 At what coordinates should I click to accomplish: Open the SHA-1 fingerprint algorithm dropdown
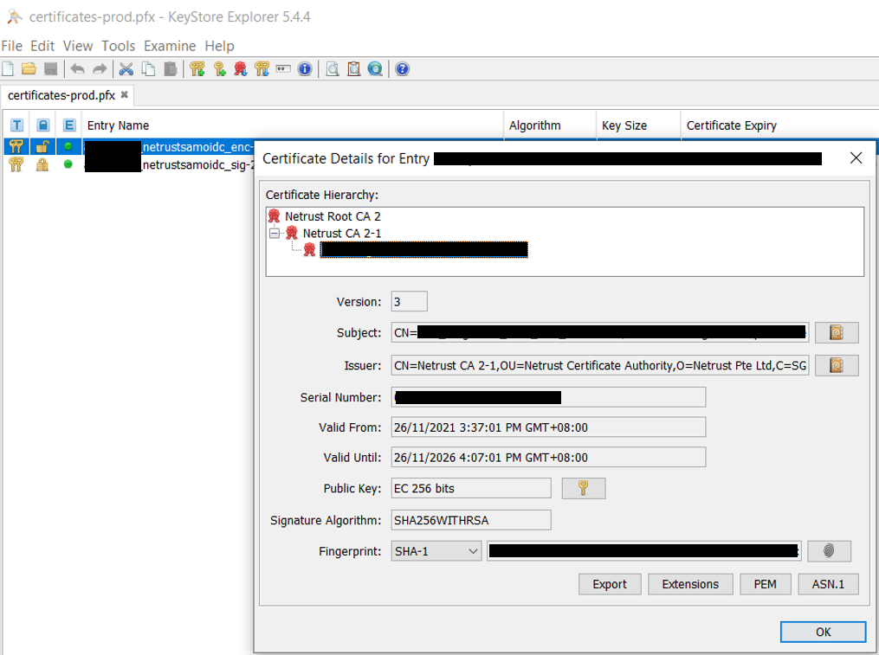coord(436,551)
